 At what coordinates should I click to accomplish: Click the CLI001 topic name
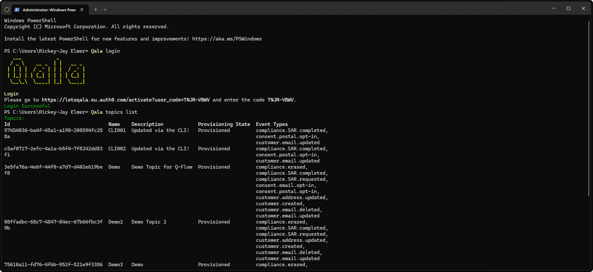(x=117, y=130)
